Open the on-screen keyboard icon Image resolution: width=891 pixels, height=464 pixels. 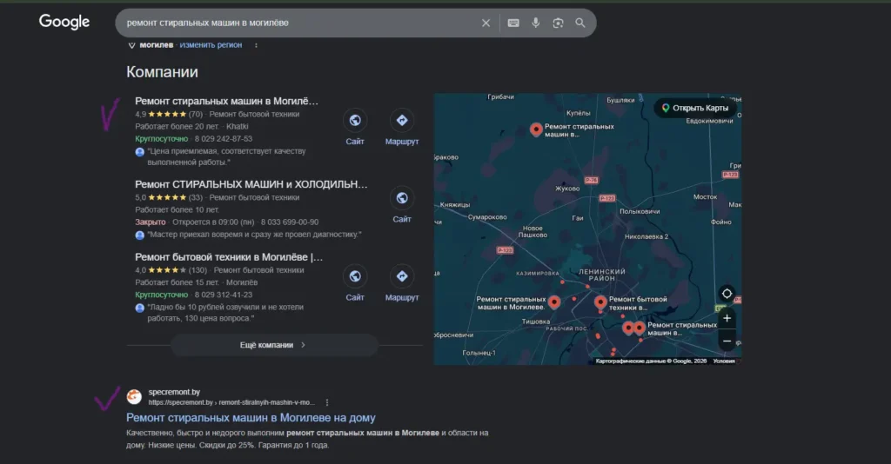[x=513, y=23]
